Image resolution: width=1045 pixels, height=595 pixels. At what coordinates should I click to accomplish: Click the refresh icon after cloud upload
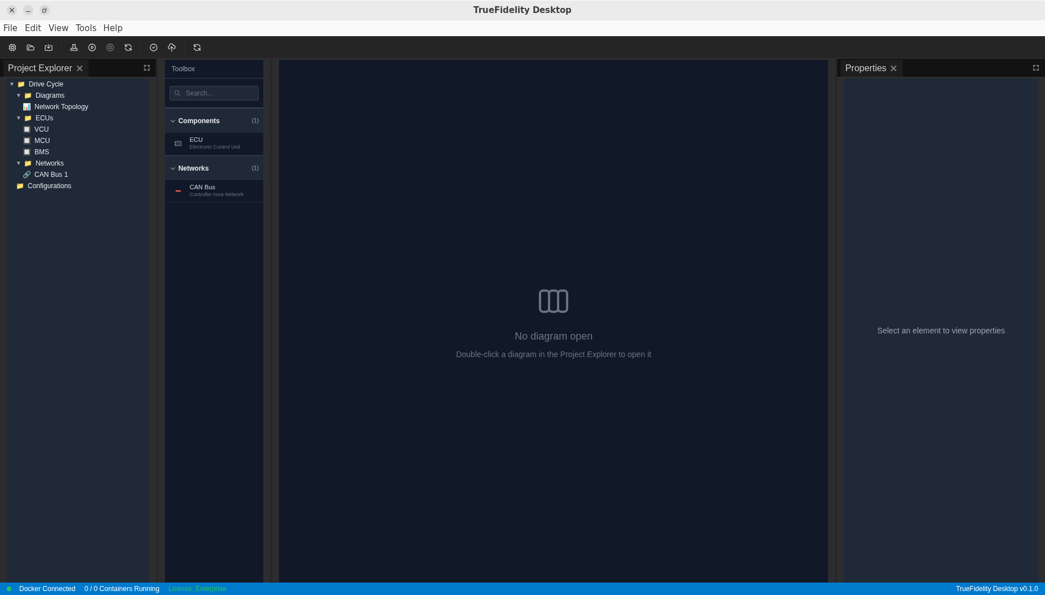click(x=197, y=47)
